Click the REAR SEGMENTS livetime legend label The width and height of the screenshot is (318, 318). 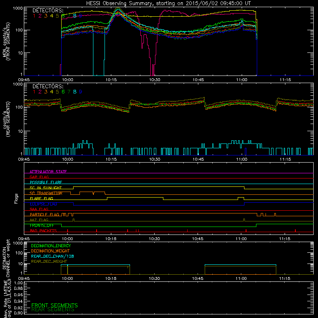click(53, 310)
